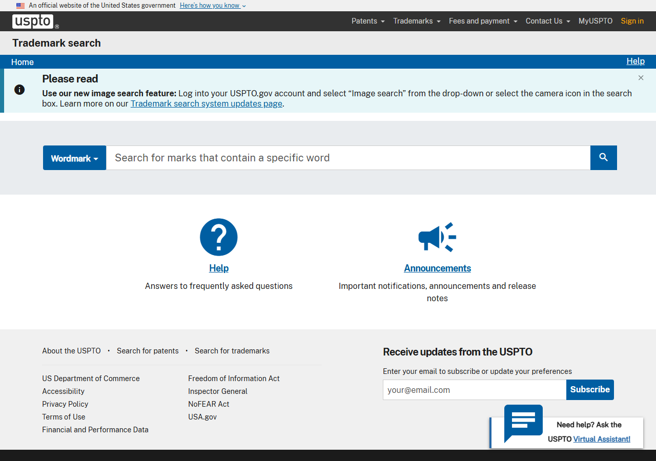Open the Accessibility footer link

click(63, 391)
